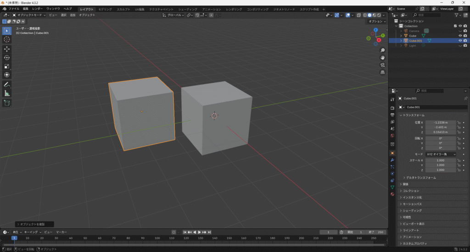The width and height of the screenshot is (470, 252).
Task: Open the World properties tab
Action: (392, 136)
